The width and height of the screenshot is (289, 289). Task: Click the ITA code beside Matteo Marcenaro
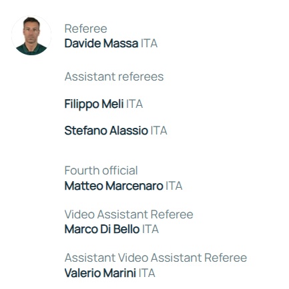pyautogui.click(x=174, y=186)
